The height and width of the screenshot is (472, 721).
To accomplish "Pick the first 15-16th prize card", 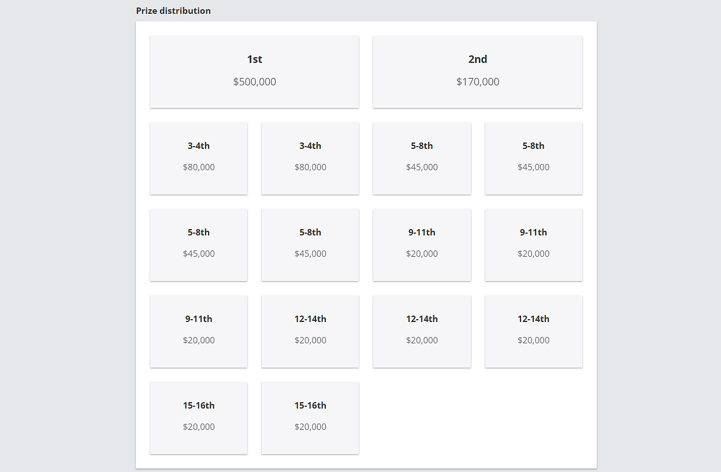I will [x=199, y=418].
